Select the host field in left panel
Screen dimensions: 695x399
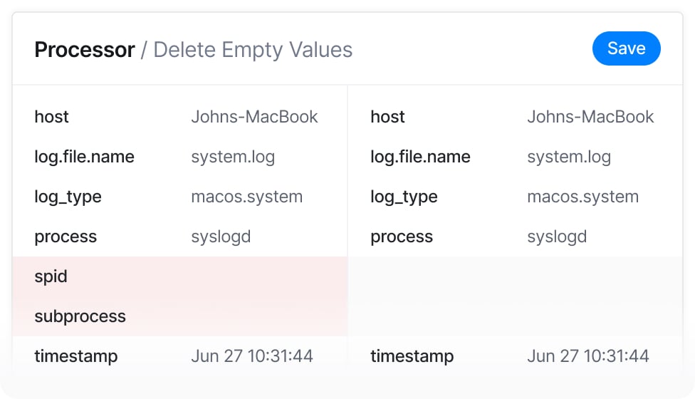tap(52, 117)
